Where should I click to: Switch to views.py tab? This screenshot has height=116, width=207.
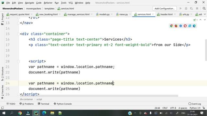[124, 14]
